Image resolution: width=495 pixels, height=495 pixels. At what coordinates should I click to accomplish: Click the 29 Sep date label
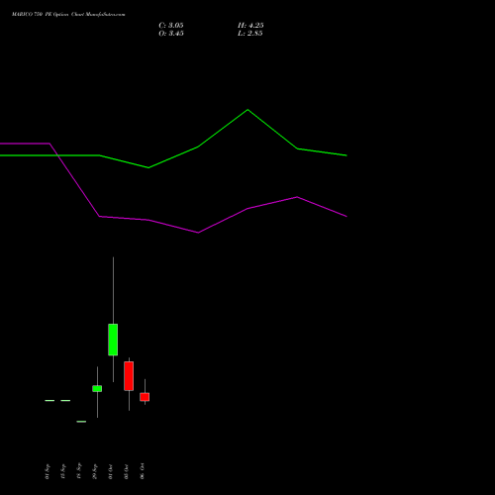click(95, 471)
